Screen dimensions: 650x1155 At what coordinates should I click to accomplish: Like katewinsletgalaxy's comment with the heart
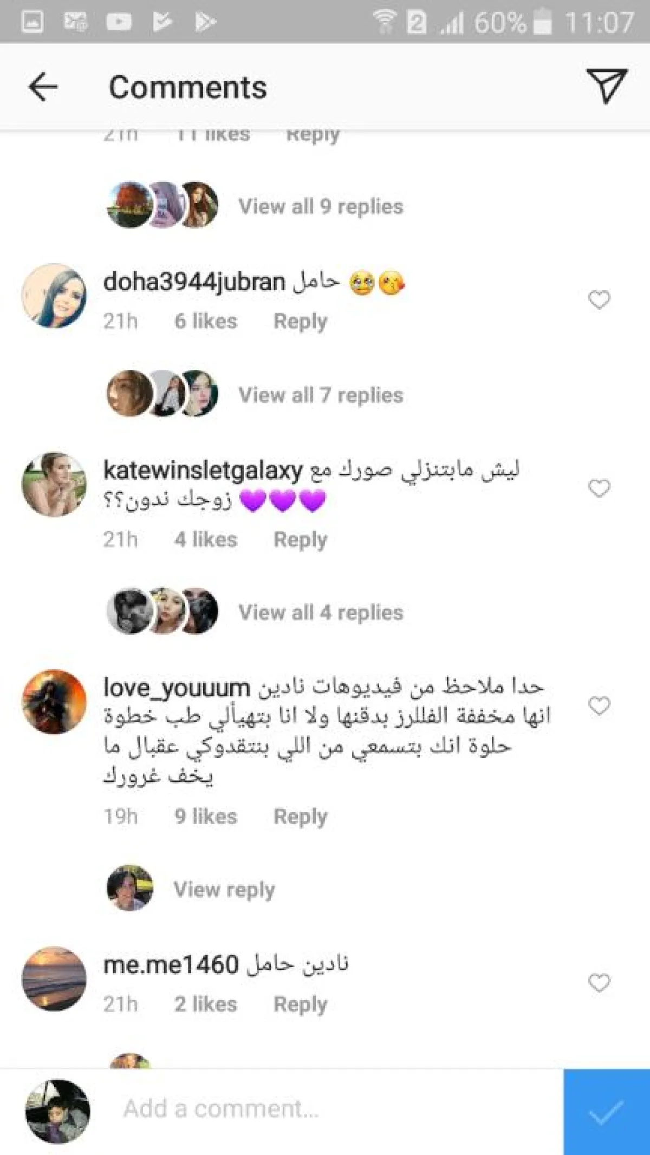(599, 488)
